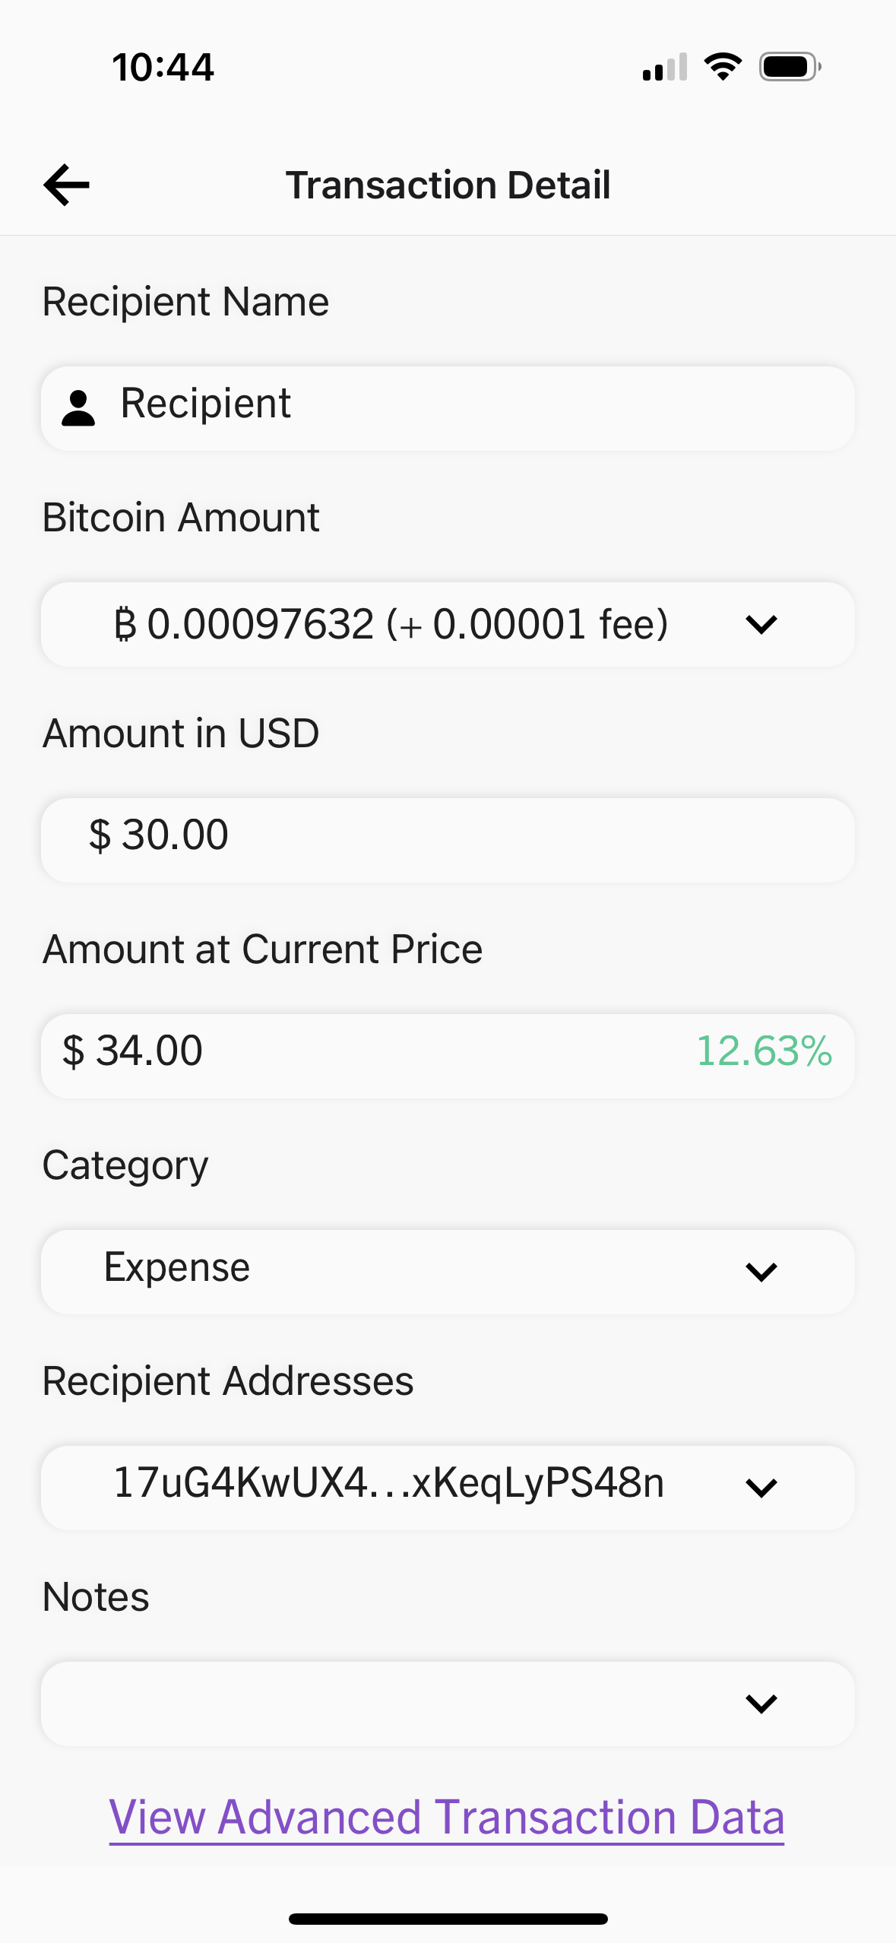The image size is (896, 1943).
Task: Tap the back arrow icon
Action: pyautogui.click(x=67, y=185)
